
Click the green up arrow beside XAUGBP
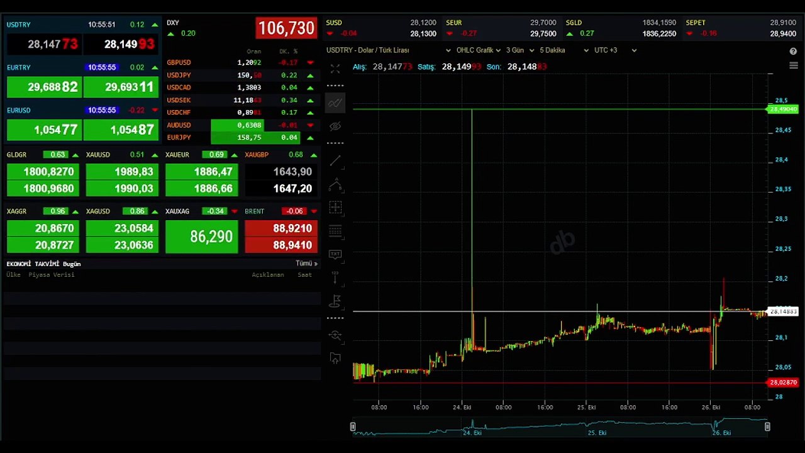[x=313, y=155]
